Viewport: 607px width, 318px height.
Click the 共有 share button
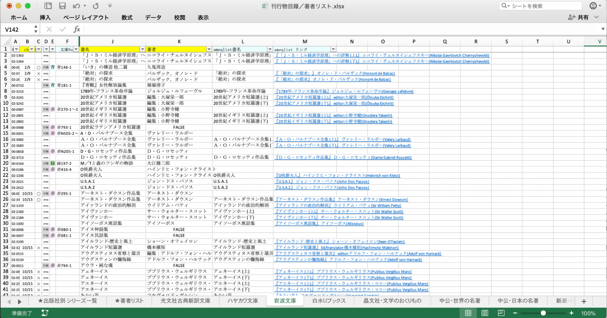click(579, 17)
